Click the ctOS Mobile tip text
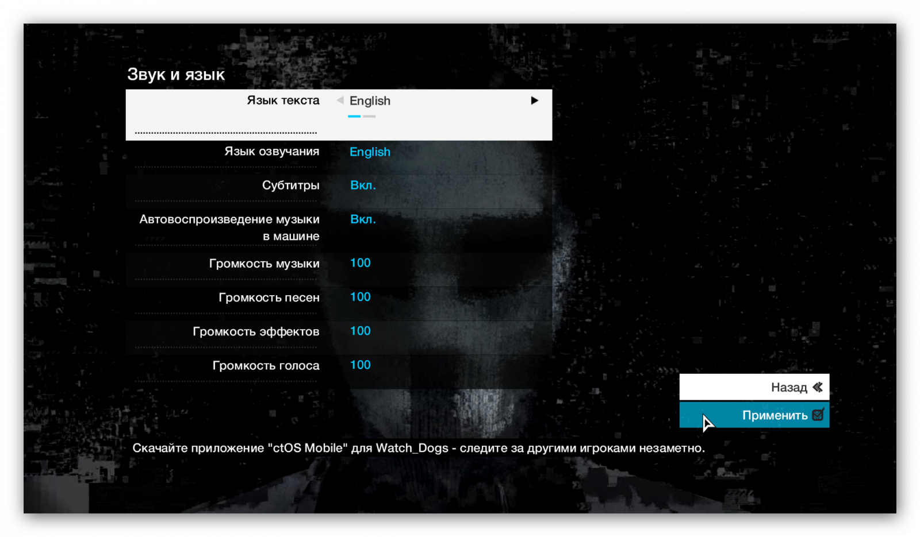Image resolution: width=920 pixels, height=537 pixels. (x=419, y=448)
